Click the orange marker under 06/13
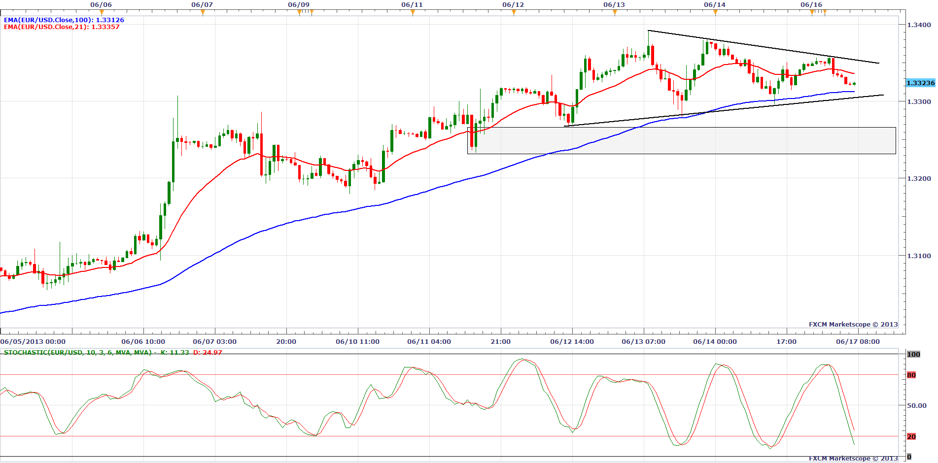The height and width of the screenshot is (463, 938). tap(615, 12)
